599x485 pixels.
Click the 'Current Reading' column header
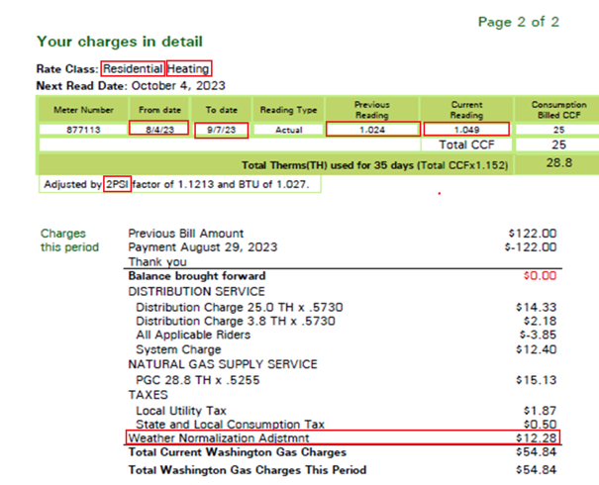(466, 110)
